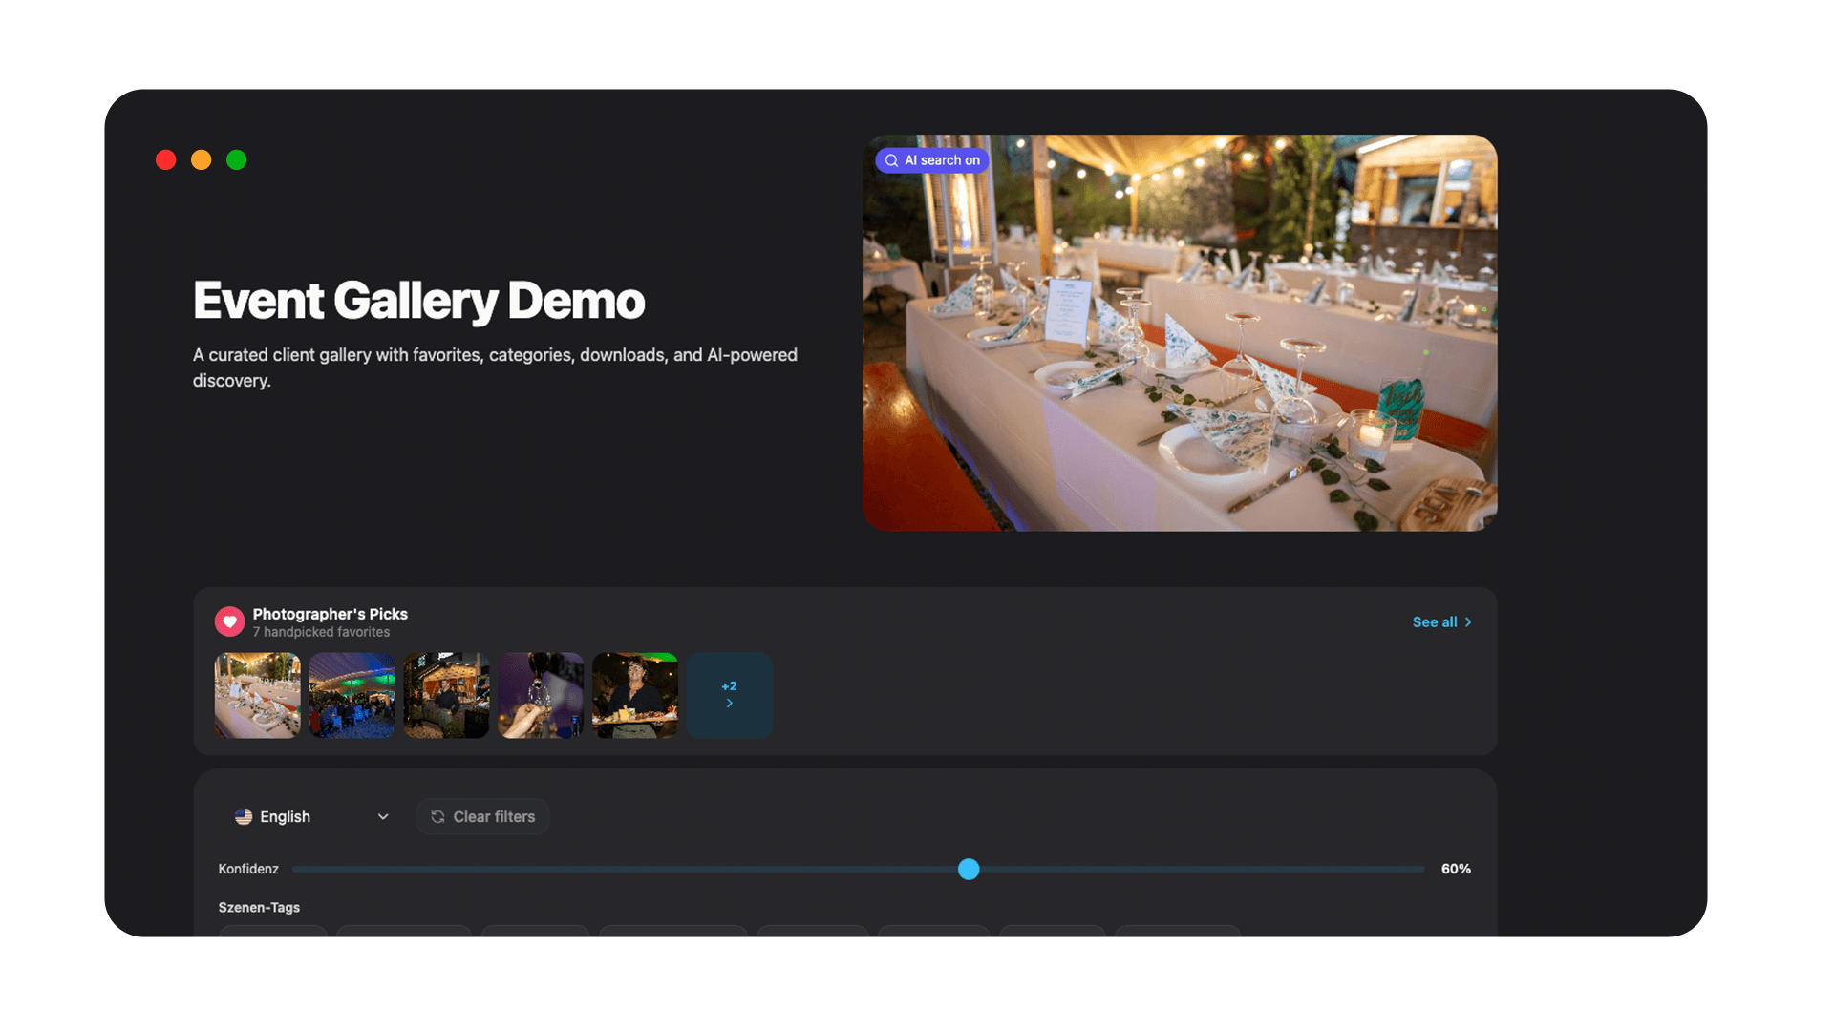This screenshot has height=1031, width=1834.
Task: Expand language list via dropdown chevron
Action: (x=383, y=817)
